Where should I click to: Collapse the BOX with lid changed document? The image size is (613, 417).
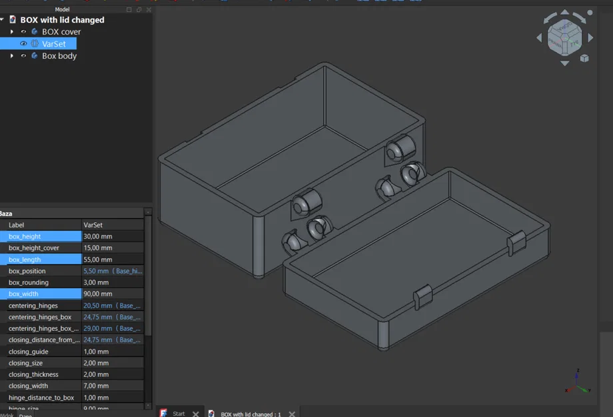pyautogui.click(x=2, y=19)
